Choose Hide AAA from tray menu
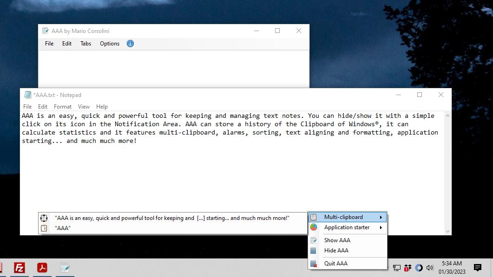This screenshot has height=277, width=493. pyautogui.click(x=348, y=250)
